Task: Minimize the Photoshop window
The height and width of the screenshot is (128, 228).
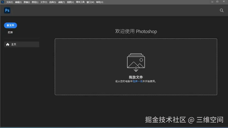Action: [212, 2]
